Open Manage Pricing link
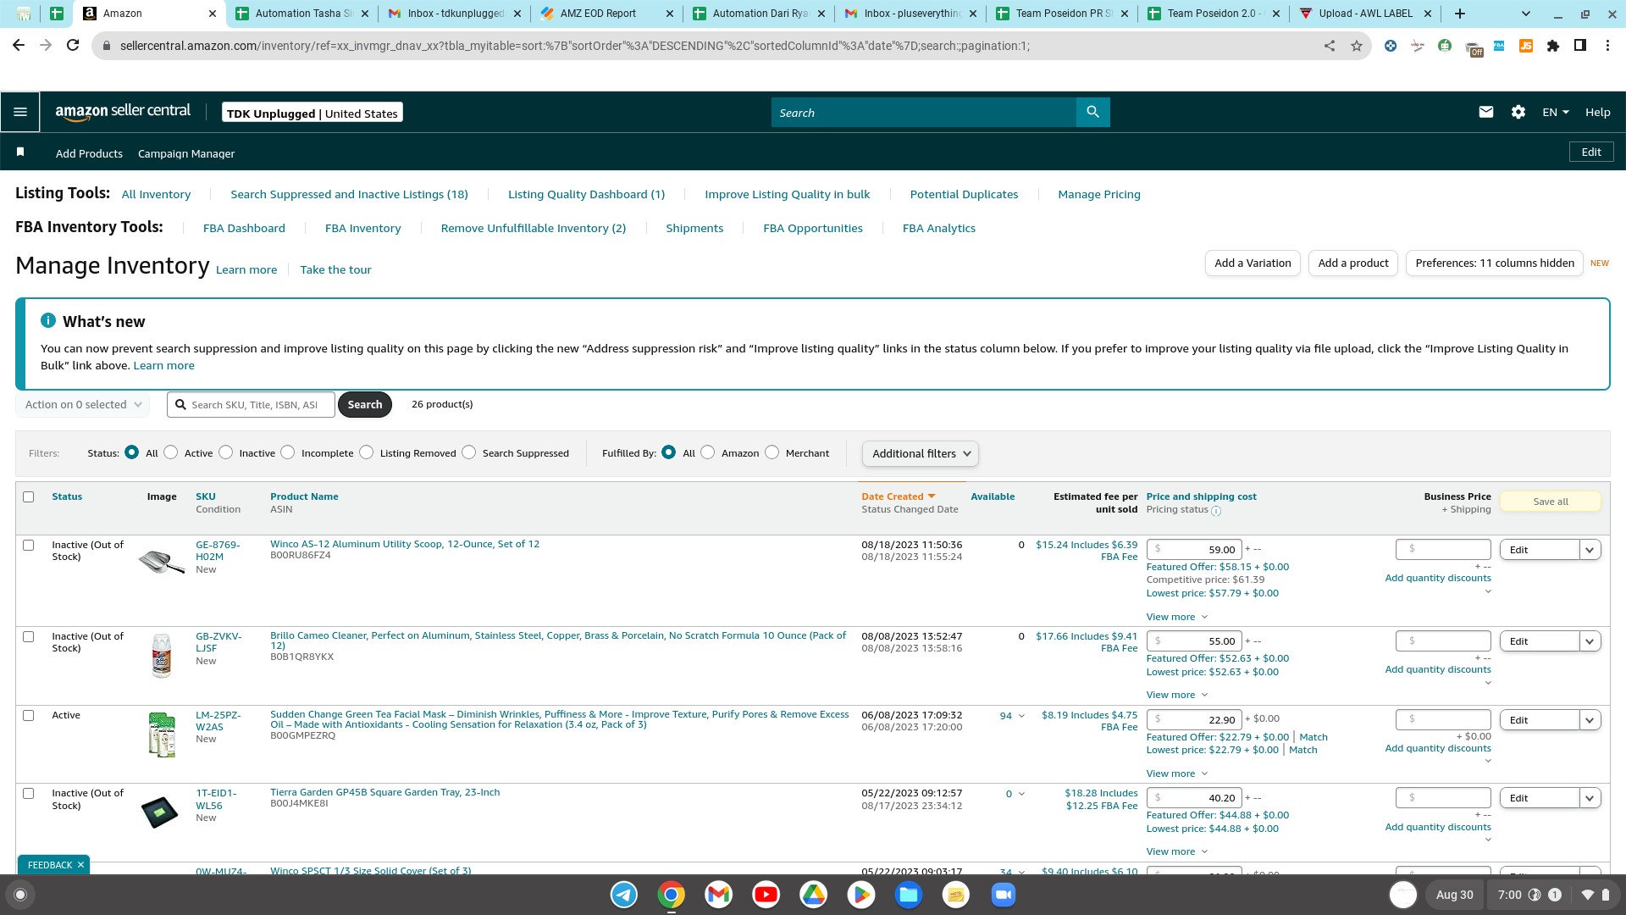Viewport: 1626px width, 915px height. (1099, 195)
